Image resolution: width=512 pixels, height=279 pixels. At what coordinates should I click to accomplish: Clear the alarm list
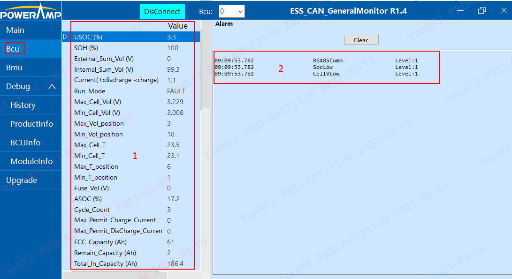pyautogui.click(x=361, y=40)
